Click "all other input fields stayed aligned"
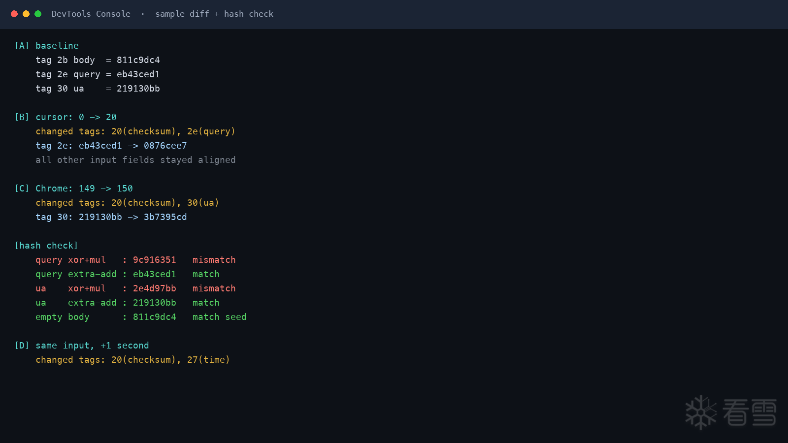 tap(135, 160)
